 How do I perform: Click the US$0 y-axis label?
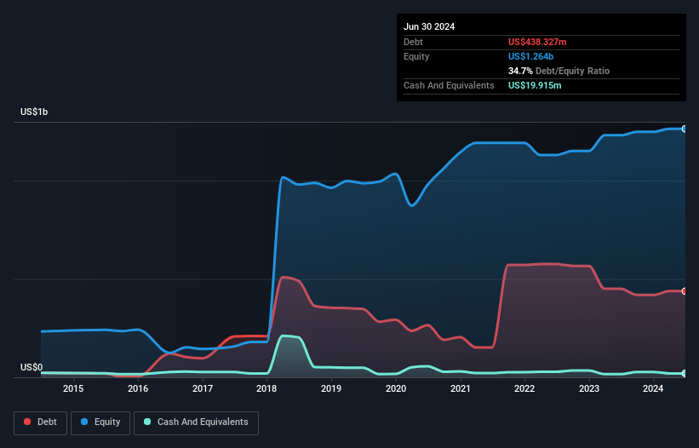pos(32,367)
